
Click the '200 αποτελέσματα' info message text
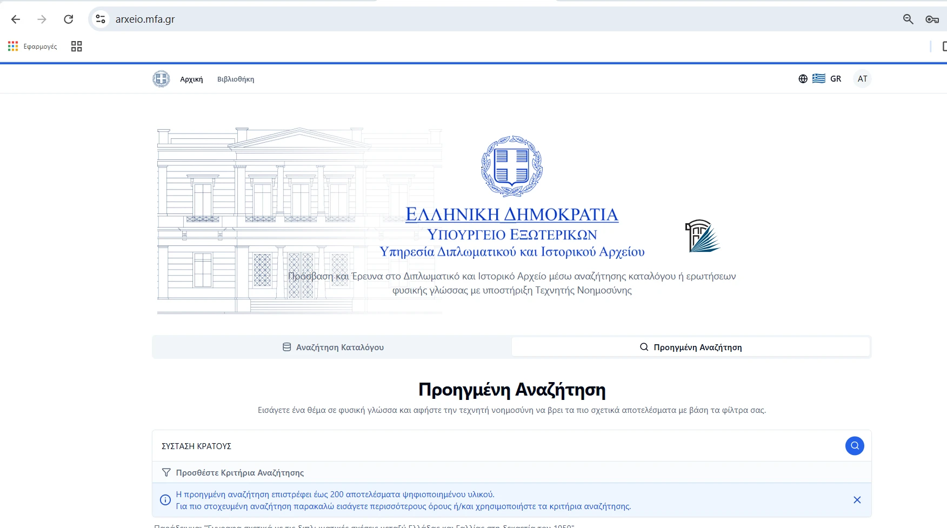(x=335, y=494)
